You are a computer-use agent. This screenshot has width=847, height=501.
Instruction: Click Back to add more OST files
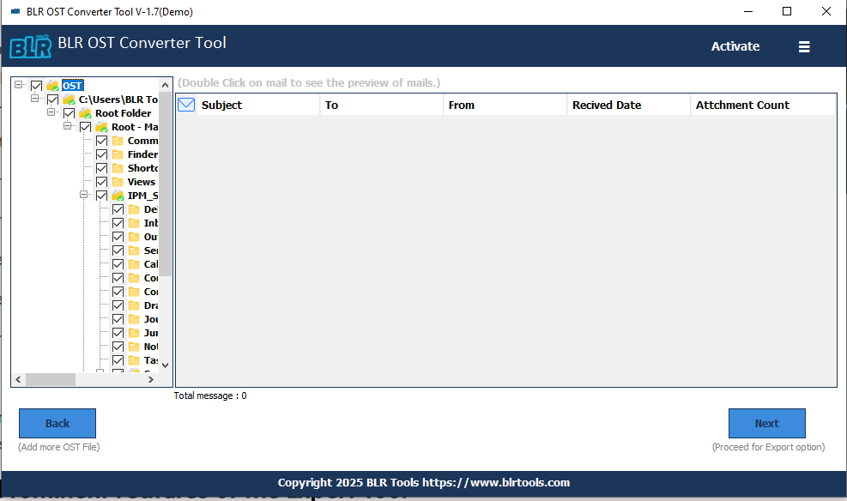(57, 423)
